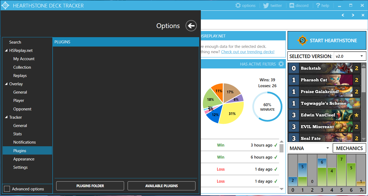368x196 pixels.
Task: Open the MANA dropdown selector
Action: click(309, 148)
